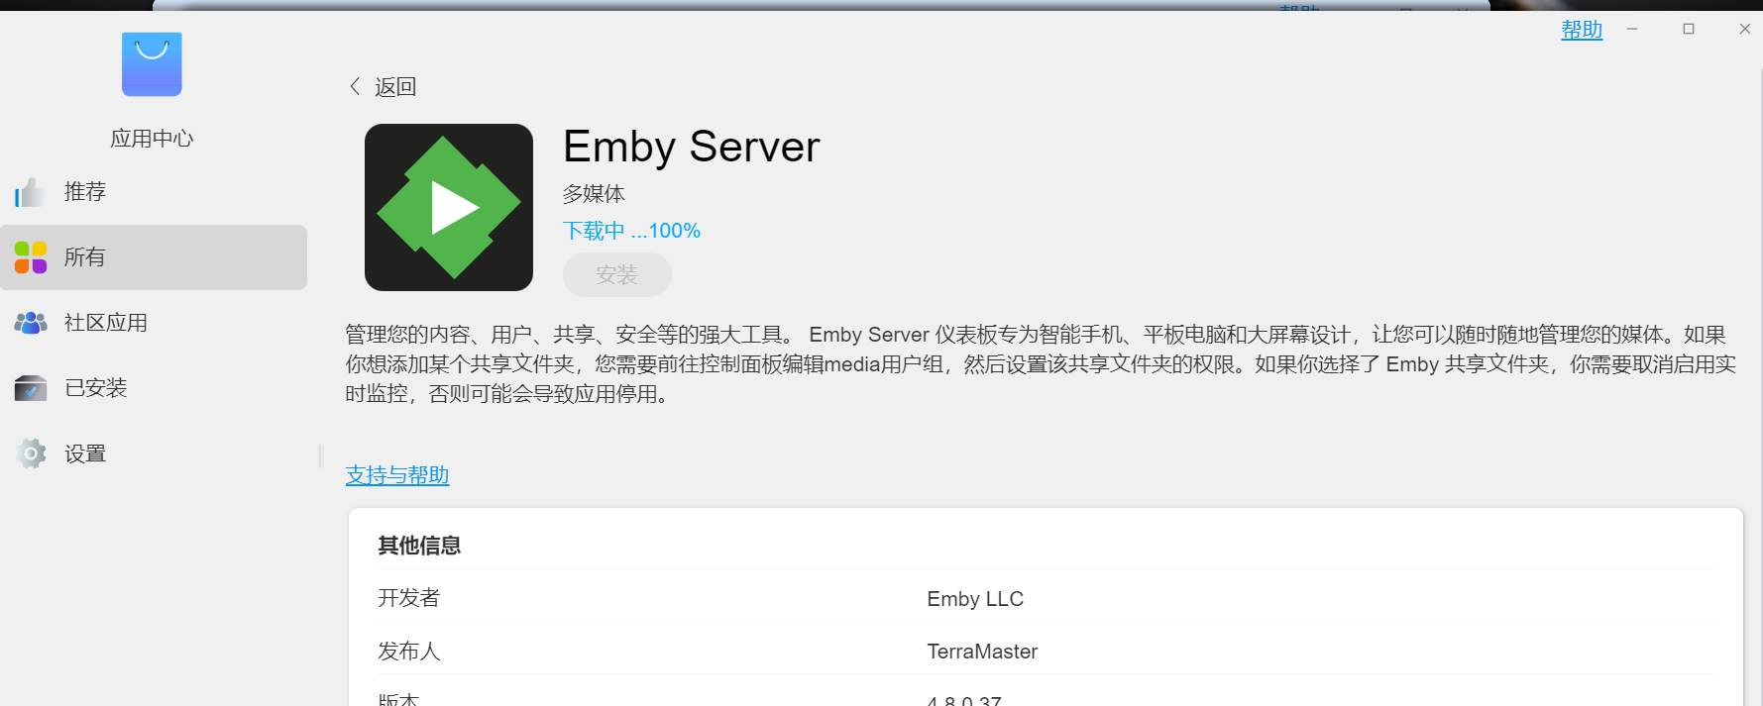Open the 支持与帮助 link
This screenshot has width=1763, height=706.
coord(397,475)
